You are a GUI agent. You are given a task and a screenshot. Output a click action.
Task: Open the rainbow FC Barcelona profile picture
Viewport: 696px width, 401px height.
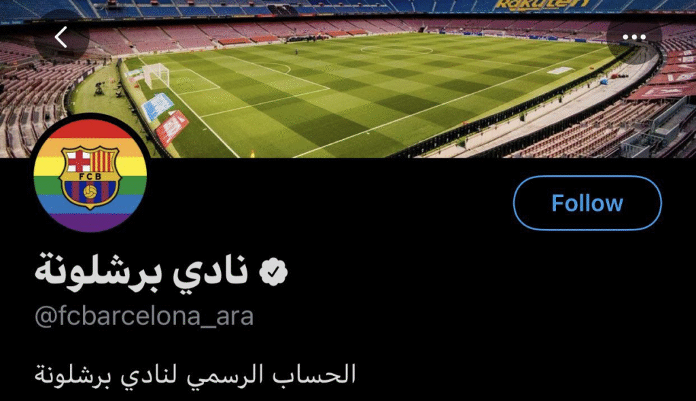[90, 173]
